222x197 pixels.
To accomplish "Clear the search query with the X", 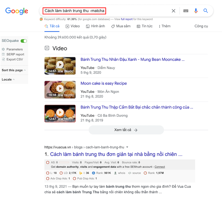I will pyautogui.click(x=173, y=11).
